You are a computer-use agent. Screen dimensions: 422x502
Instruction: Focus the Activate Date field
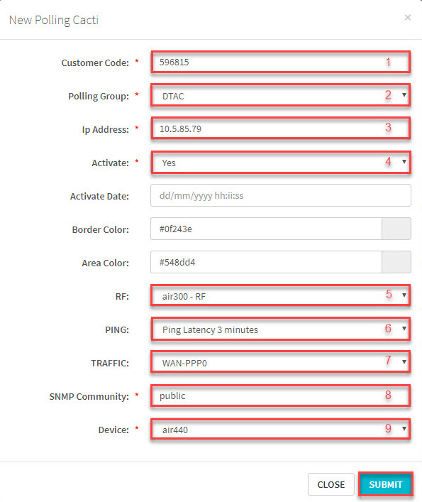(x=281, y=195)
